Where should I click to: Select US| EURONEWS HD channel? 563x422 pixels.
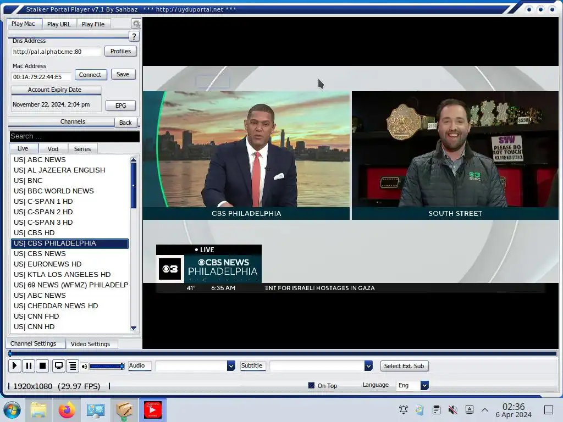click(70, 264)
